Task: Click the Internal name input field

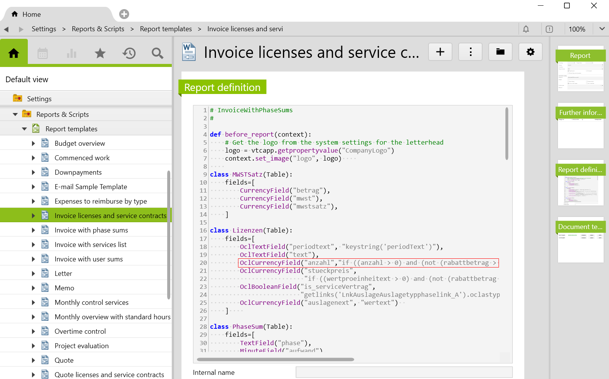Action: coord(404,373)
